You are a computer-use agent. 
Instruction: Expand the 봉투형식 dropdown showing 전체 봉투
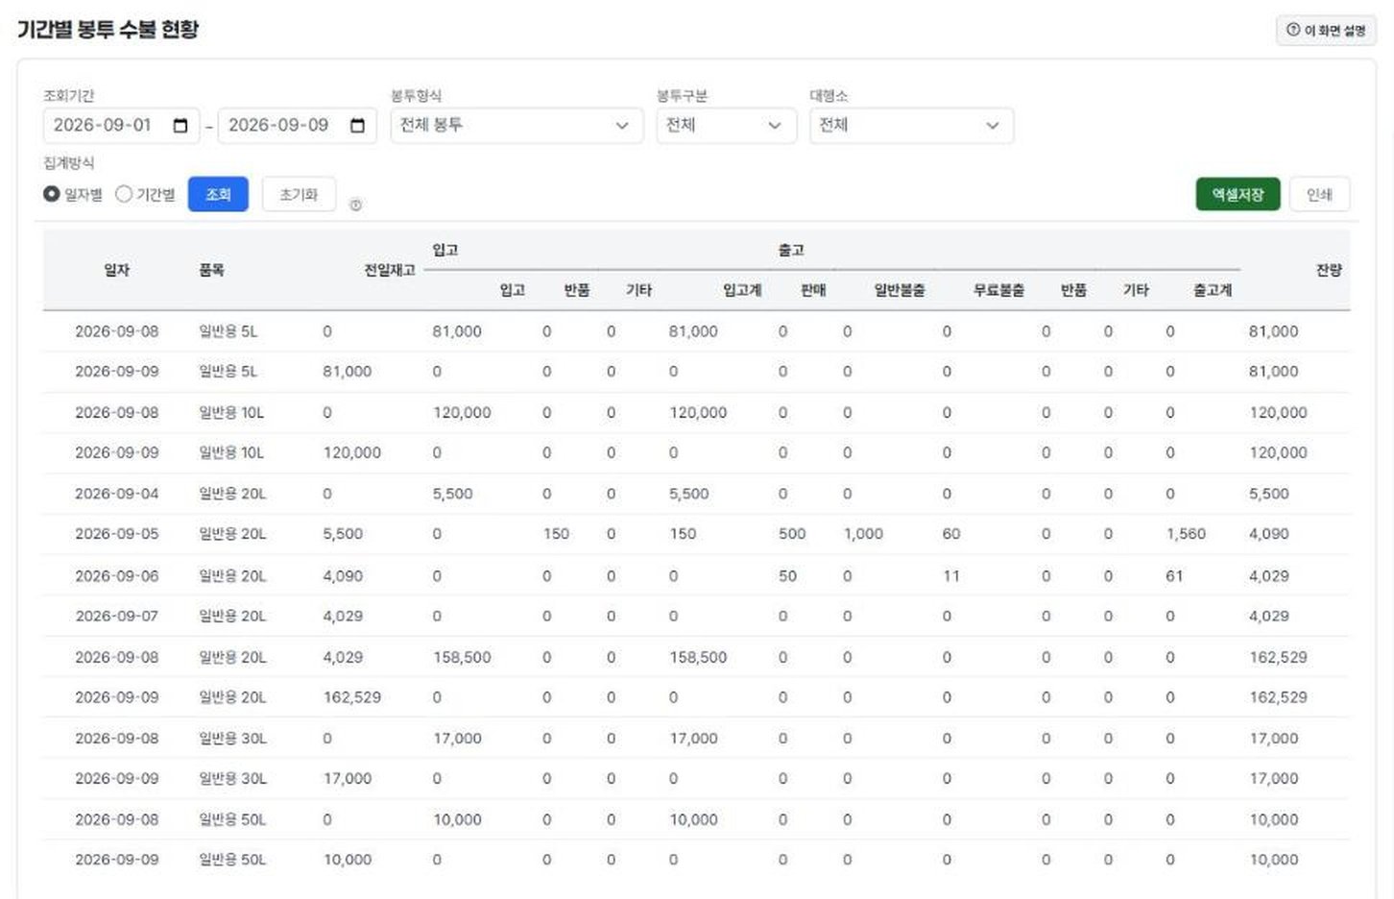pos(517,126)
